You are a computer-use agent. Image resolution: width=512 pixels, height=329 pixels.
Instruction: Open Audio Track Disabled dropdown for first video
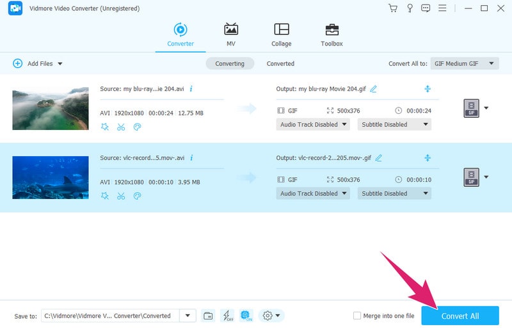tap(313, 124)
